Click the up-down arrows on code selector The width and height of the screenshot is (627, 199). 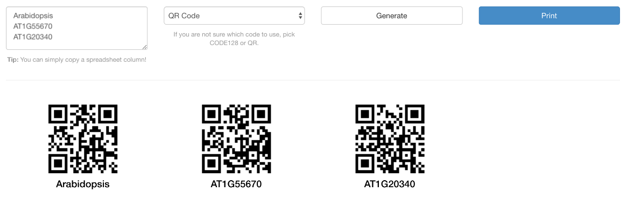tap(300, 16)
